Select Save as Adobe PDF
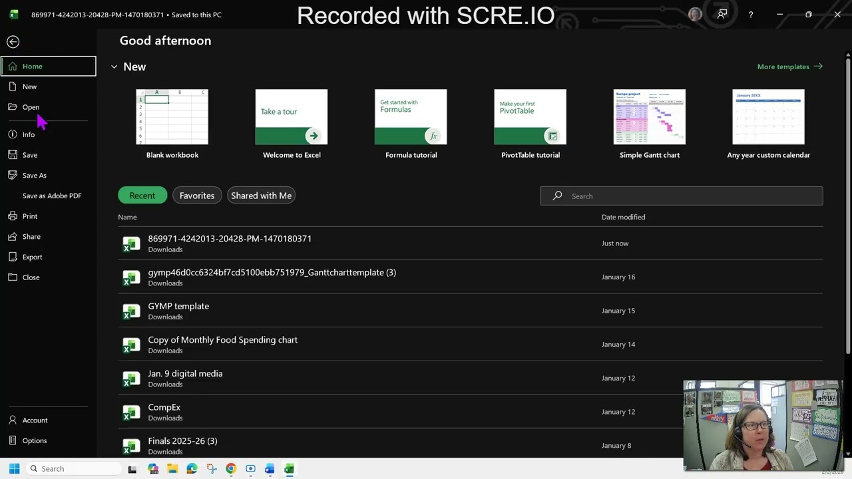The image size is (852, 479). click(x=49, y=196)
